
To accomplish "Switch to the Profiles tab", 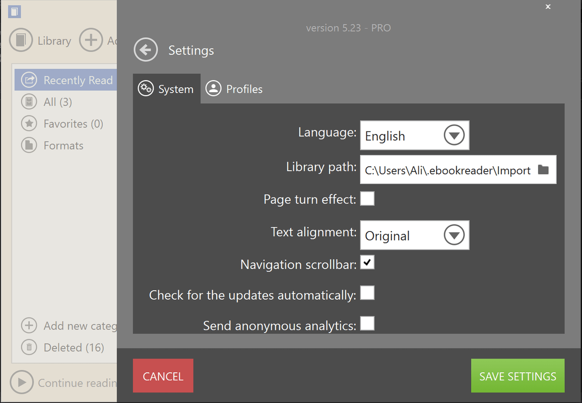I will click(x=234, y=89).
